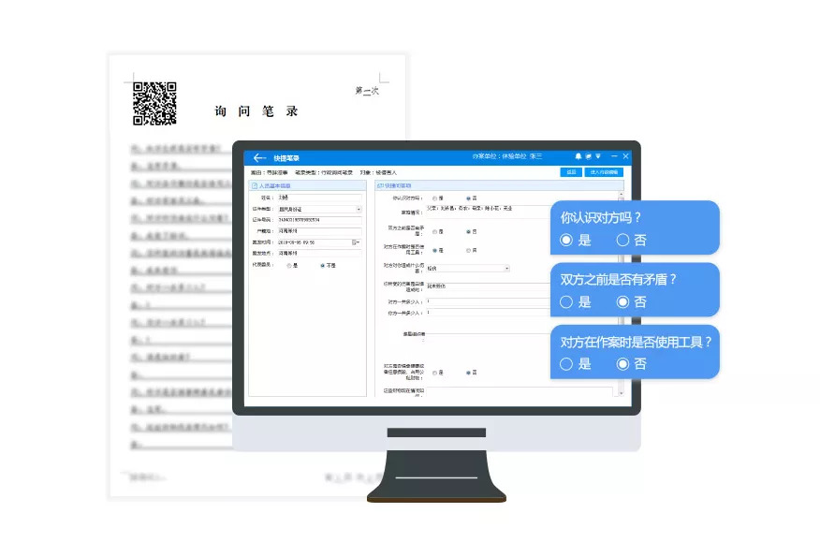Click the ID number input field
Viewport: 820px width, 557px height.
318,220
